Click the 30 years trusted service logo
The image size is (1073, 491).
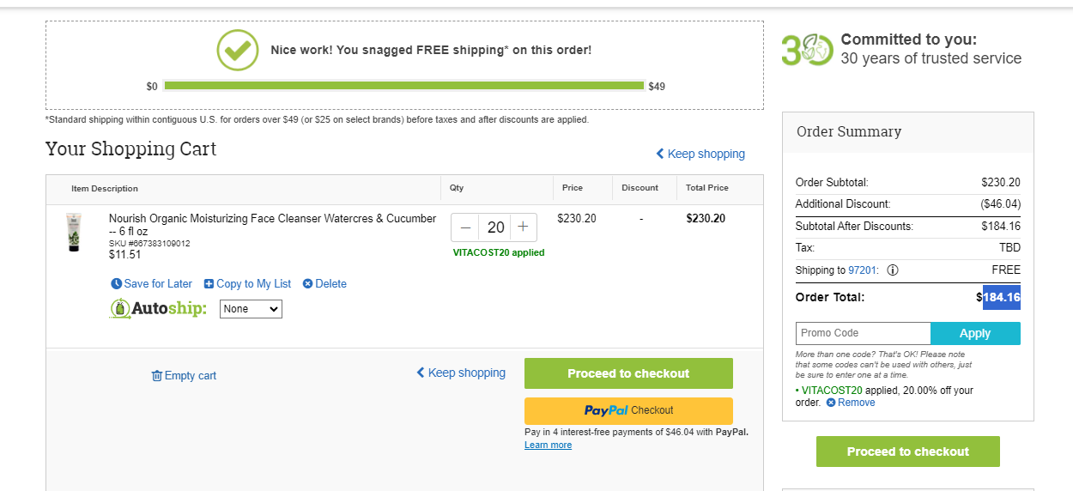click(807, 51)
